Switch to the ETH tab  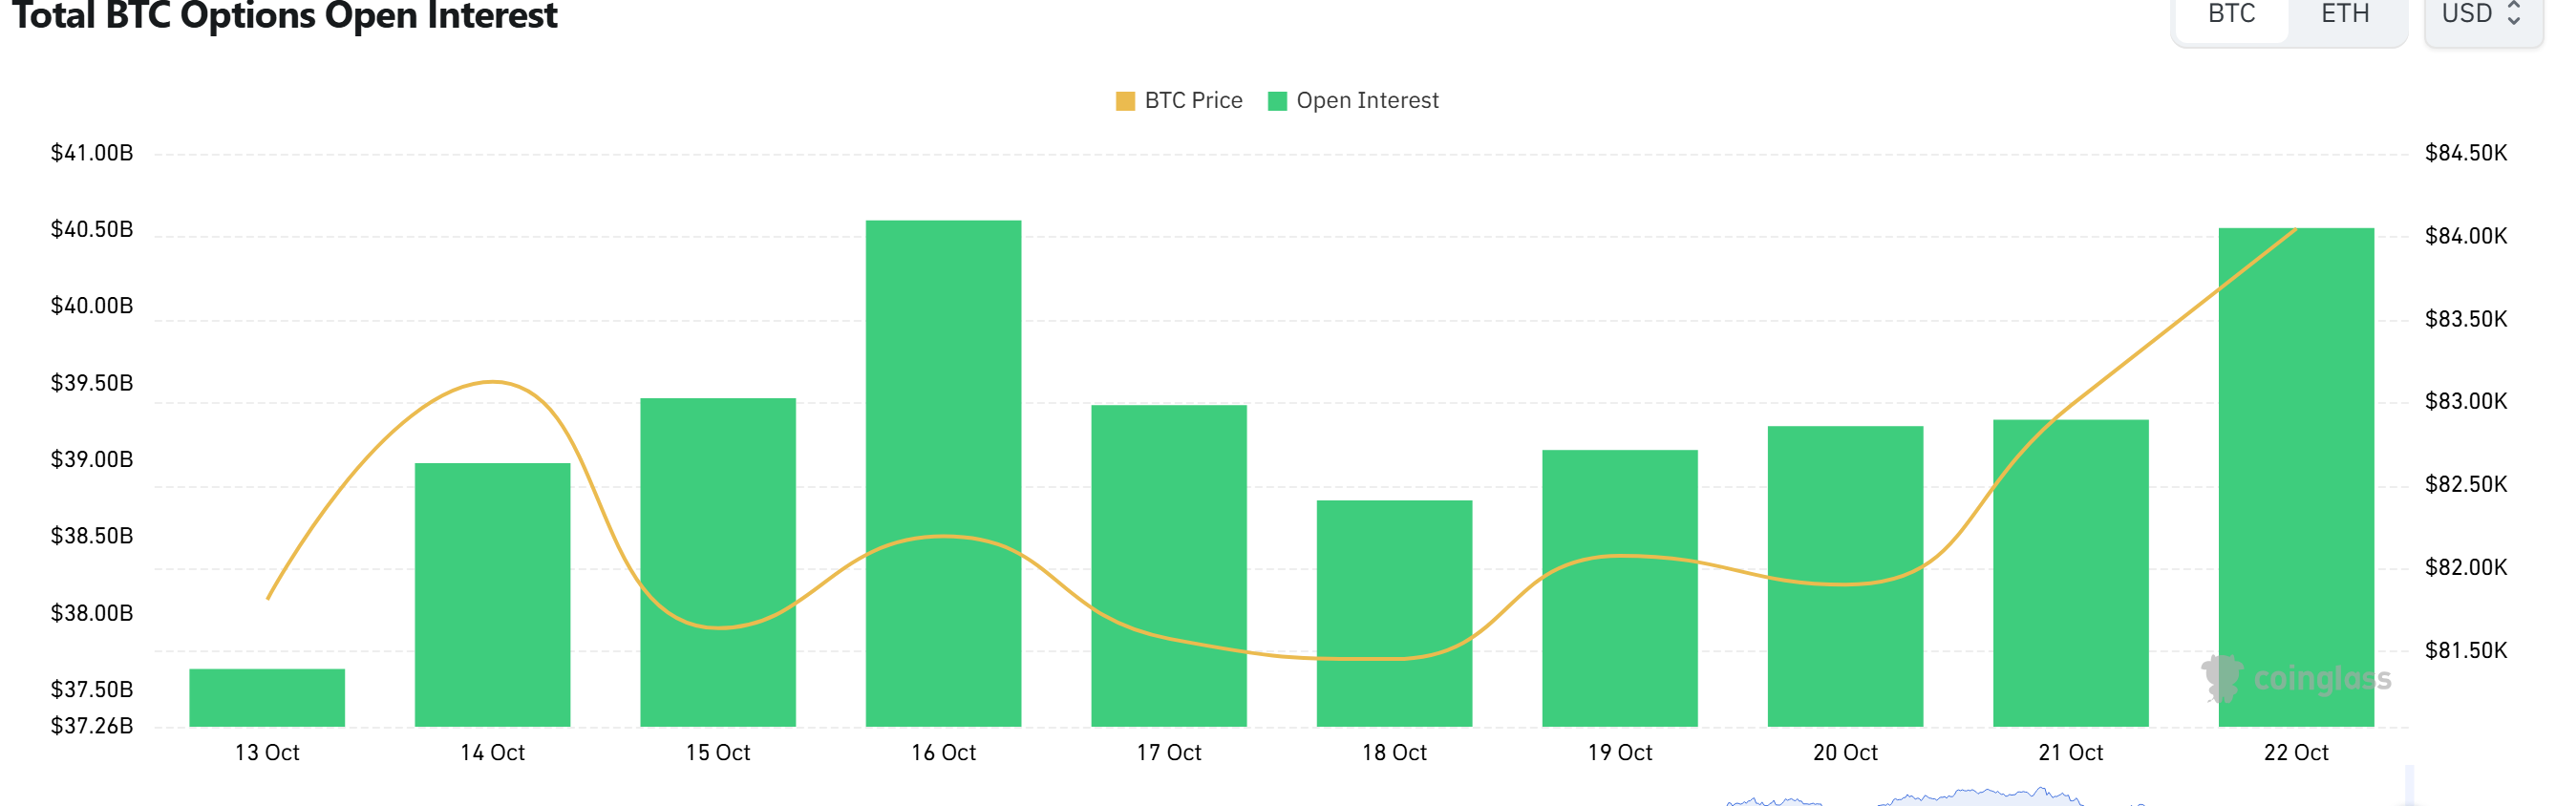tap(2346, 15)
